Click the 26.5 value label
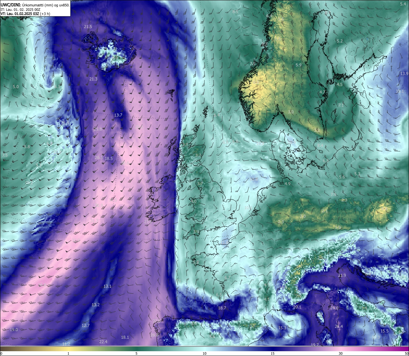The width and height of the screenshot is (409, 356). point(99,157)
